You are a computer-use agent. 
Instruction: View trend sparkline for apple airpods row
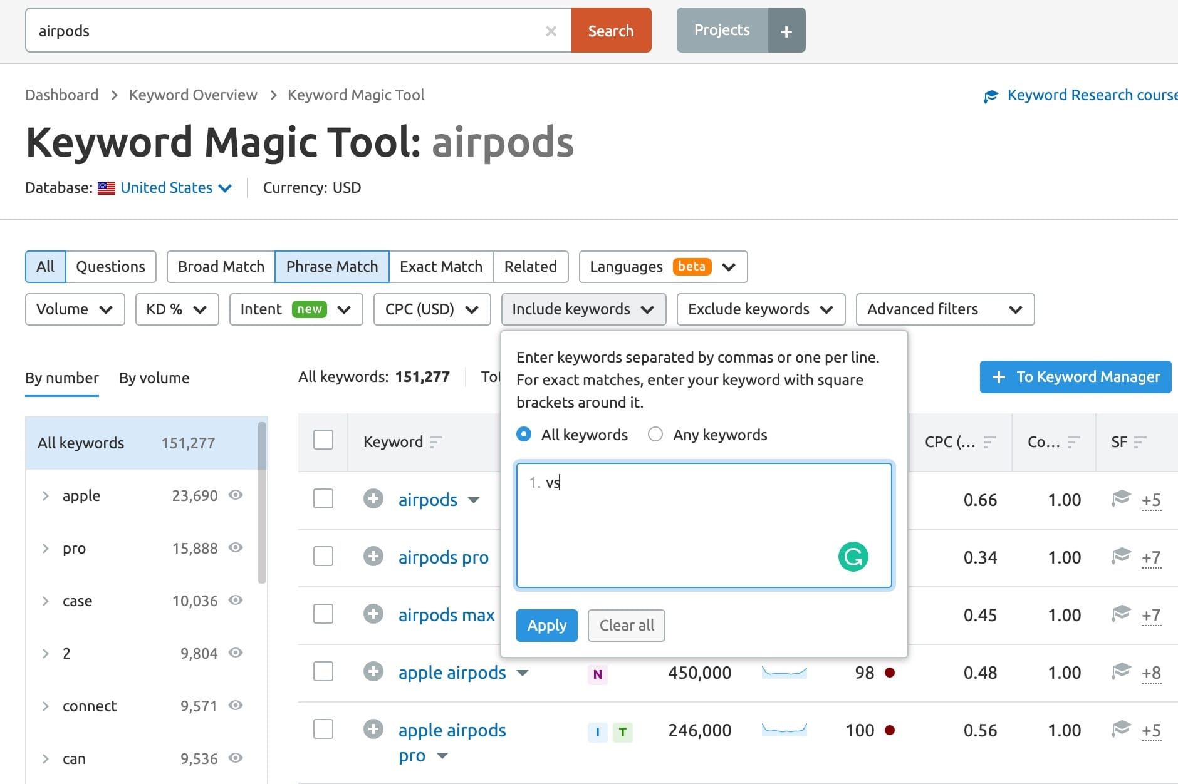coord(784,673)
